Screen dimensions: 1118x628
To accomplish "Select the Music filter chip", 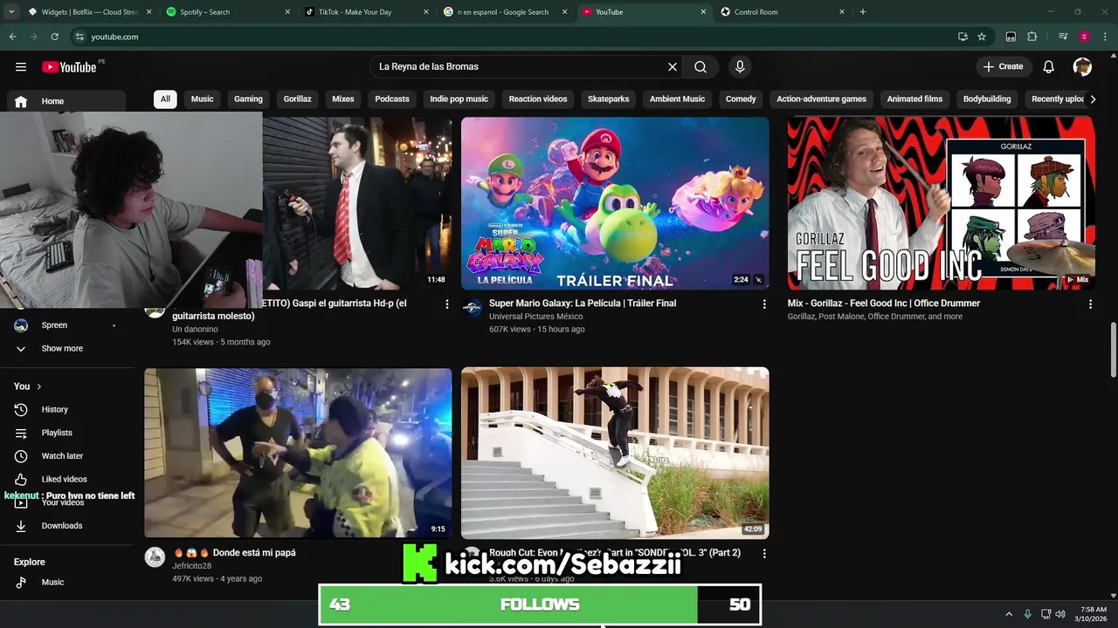I will 203,99.
